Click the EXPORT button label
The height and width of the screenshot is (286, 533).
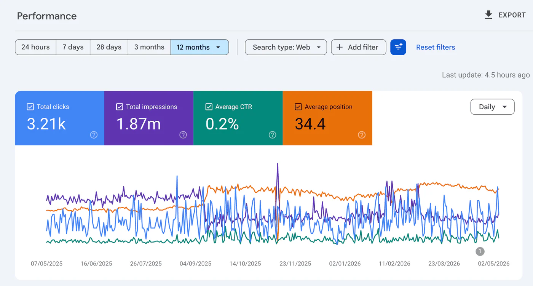512,15
